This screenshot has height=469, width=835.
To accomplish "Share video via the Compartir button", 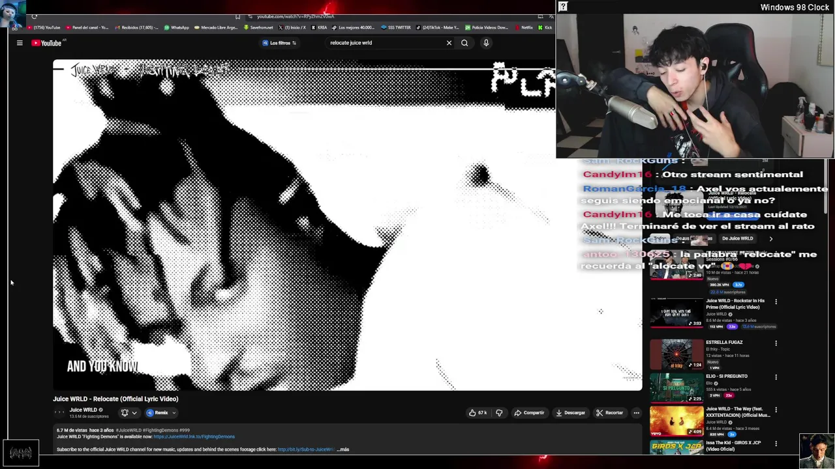I will 529,412.
